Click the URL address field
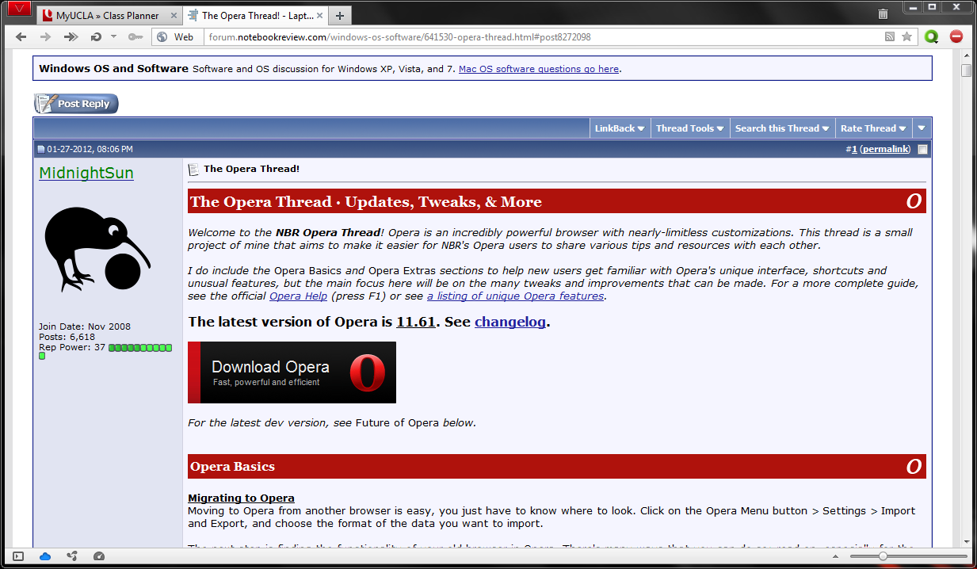 coord(543,36)
